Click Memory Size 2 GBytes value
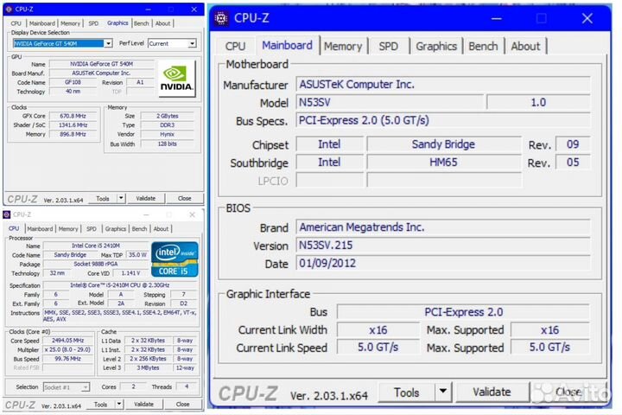The image size is (622, 415). (168, 116)
